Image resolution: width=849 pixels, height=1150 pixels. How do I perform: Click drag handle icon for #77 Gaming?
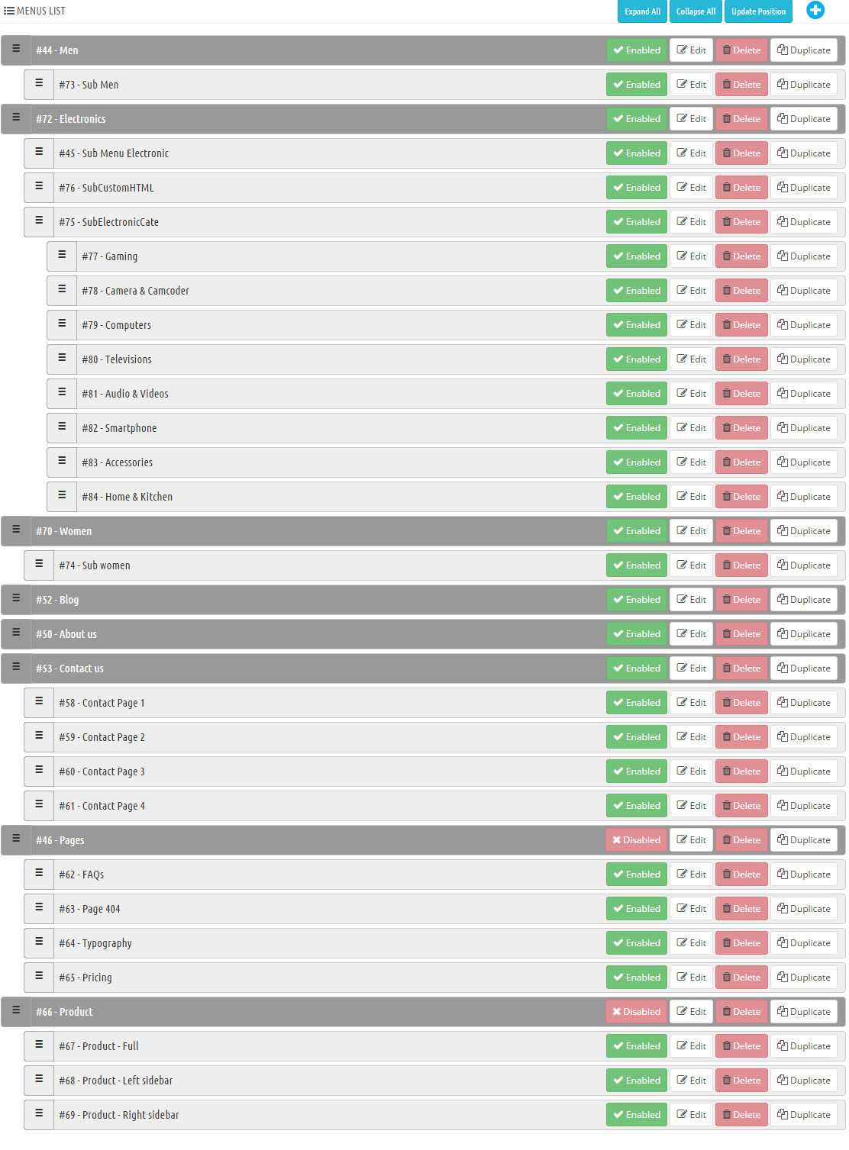(x=62, y=255)
